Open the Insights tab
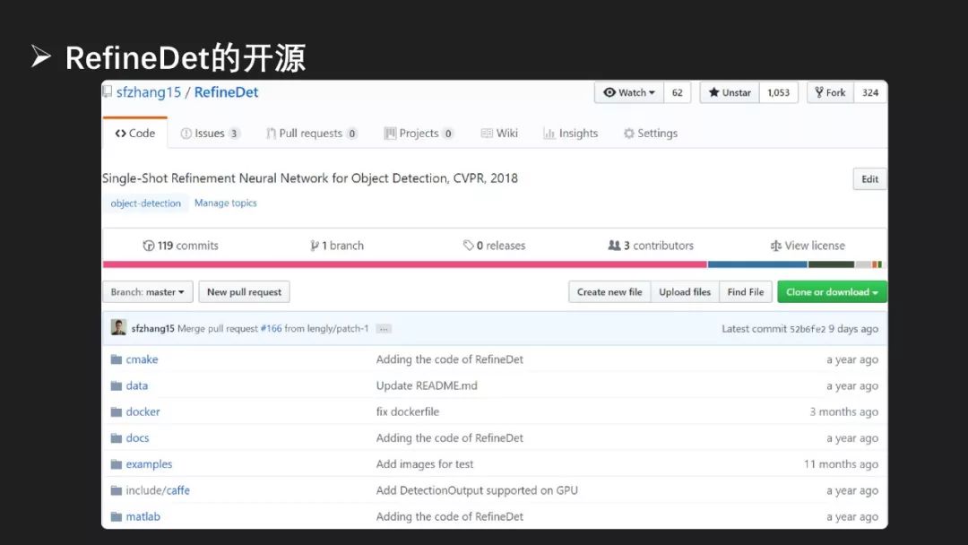The image size is (968, 545). tap(570, 134)
